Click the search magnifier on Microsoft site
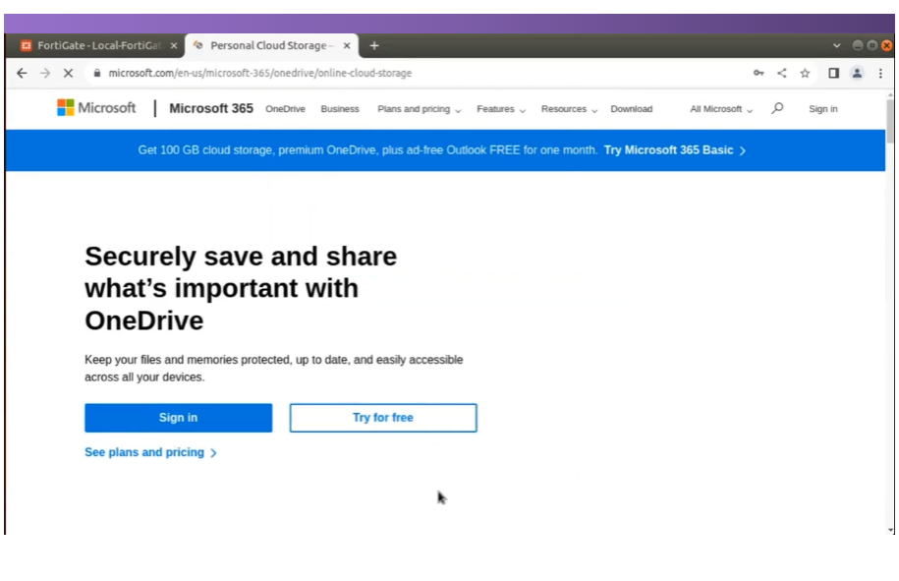This screenshot has width=899, height=581. pos(777,108)
